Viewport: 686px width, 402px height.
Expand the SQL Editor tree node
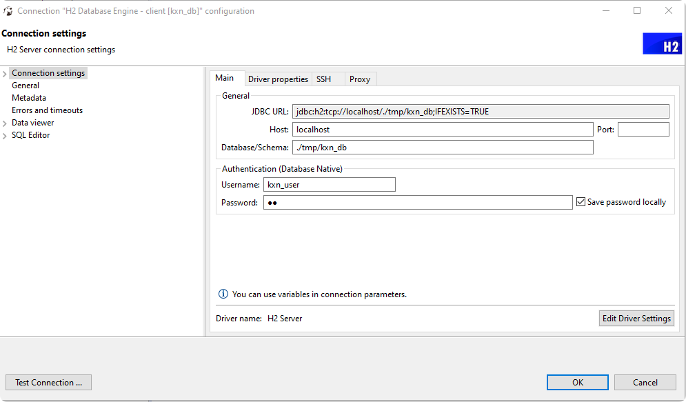point(5,136)
